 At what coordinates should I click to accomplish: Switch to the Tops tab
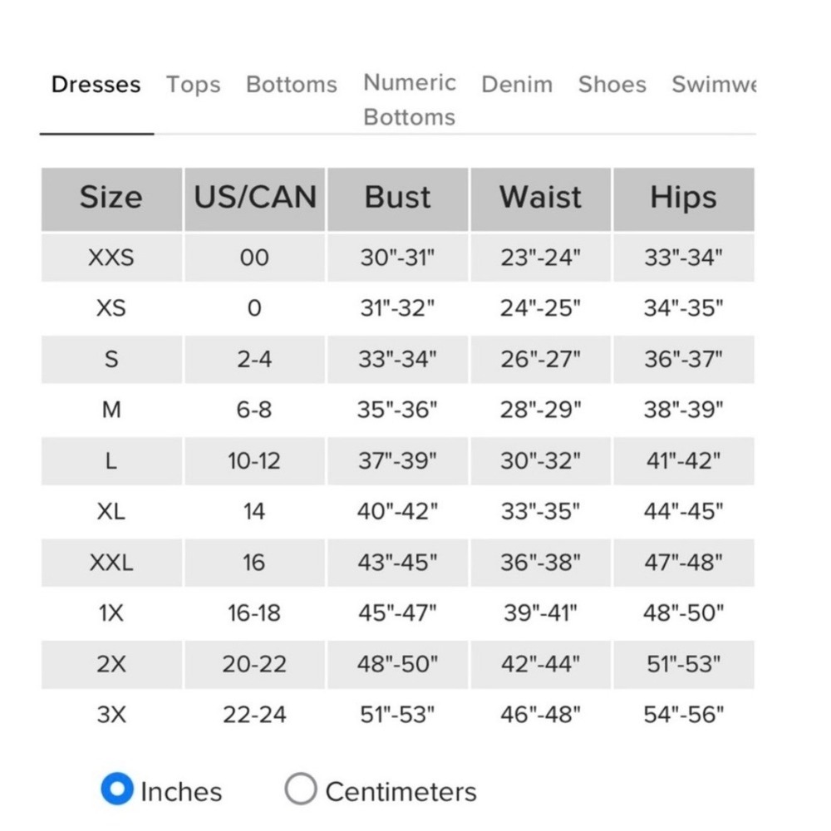click(193, 85)
